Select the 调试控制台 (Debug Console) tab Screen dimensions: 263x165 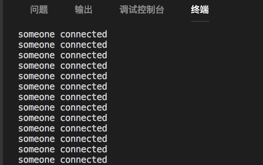[142, 10]
